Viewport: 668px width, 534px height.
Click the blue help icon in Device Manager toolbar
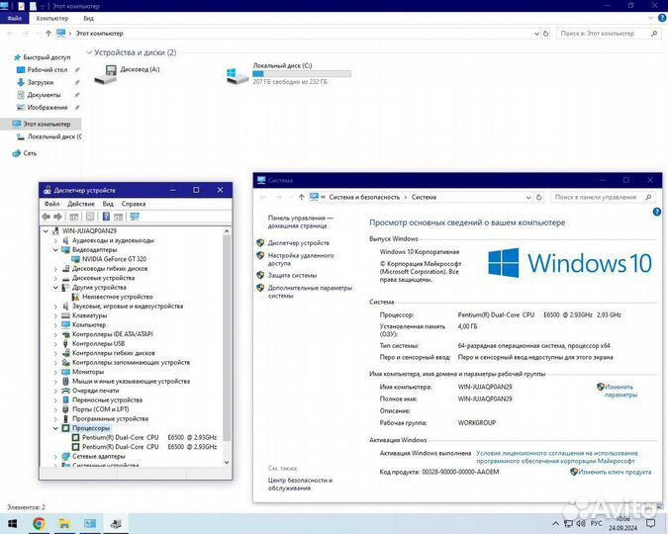tap(104, 217)
